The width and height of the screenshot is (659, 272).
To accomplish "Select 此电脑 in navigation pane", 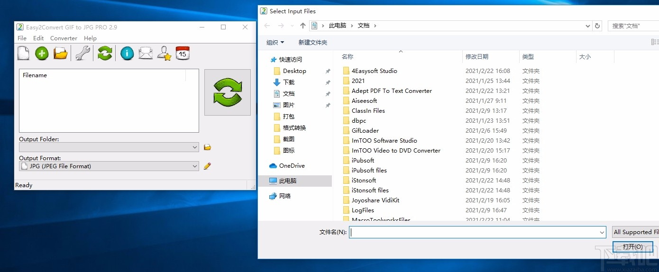I will click(295, 181).
